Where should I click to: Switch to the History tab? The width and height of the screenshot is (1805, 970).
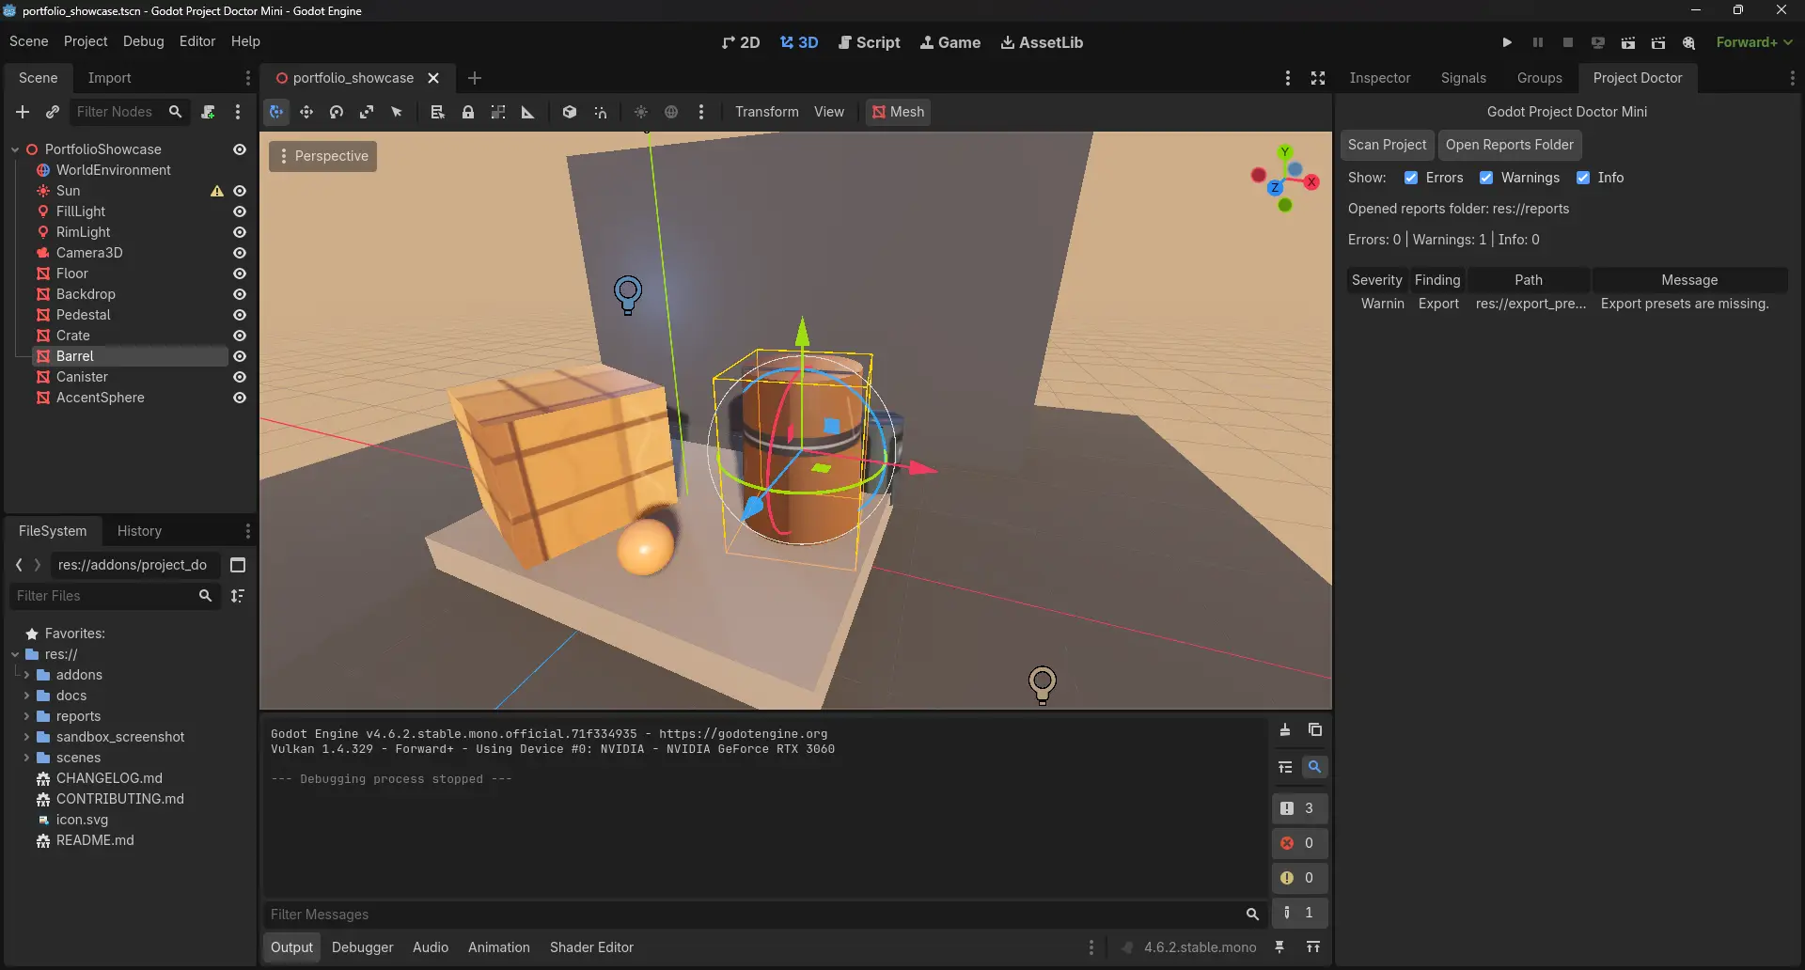click(x=139, y=531)
